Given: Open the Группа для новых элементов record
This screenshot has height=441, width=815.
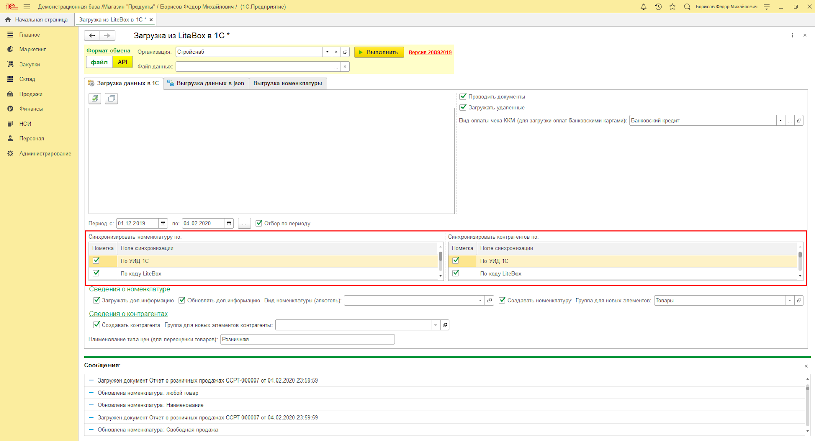Looking at the screenshot, I should click(x=799, y=300).
